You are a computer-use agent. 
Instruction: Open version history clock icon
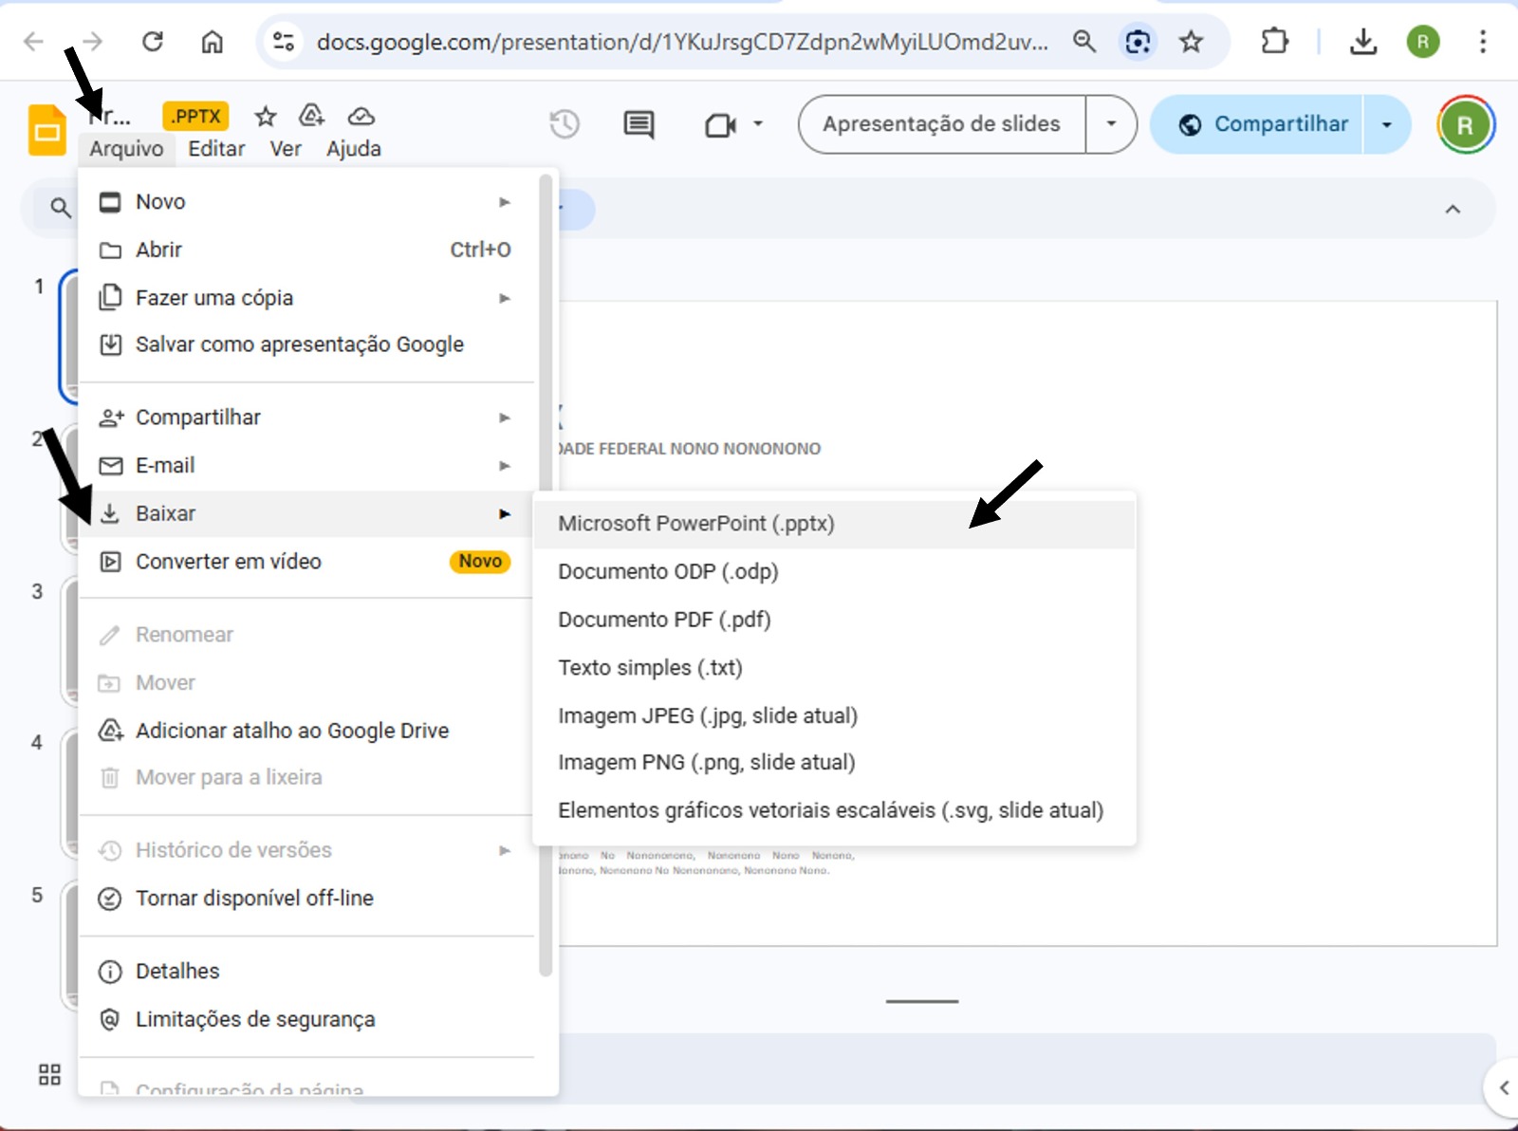(565, 124)
